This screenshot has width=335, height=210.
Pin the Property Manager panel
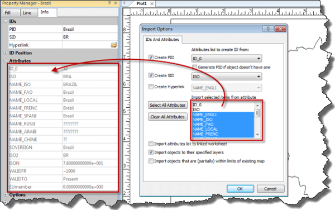[109, 3]
